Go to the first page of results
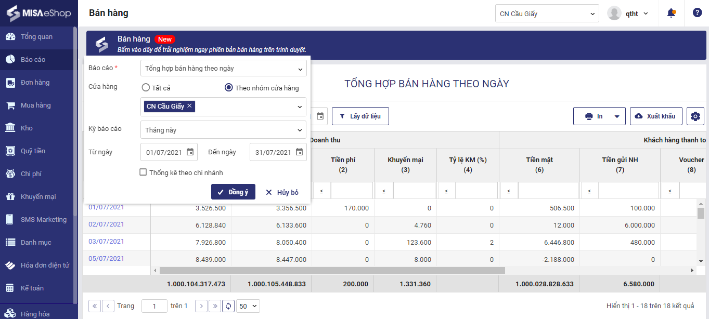 (x=95, y=306)
